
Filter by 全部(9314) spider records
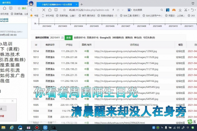80,38
